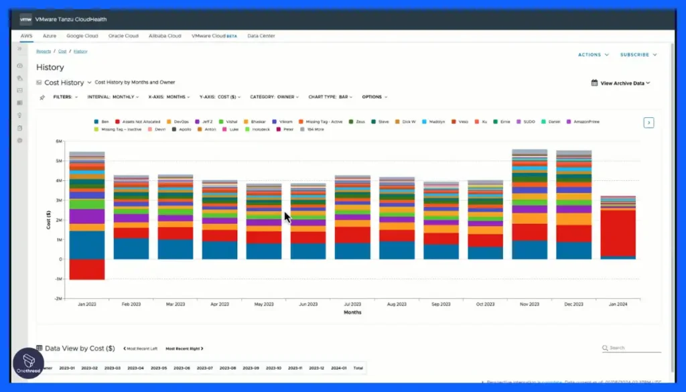Screen dimensions: 686x392
Task: Switch to the Azure tab
Action: tap(50, 36)
